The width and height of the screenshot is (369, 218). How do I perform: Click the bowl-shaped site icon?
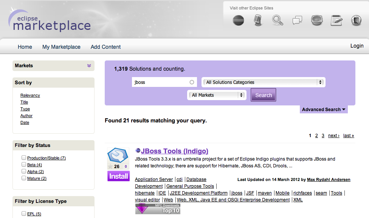[316, 20]
